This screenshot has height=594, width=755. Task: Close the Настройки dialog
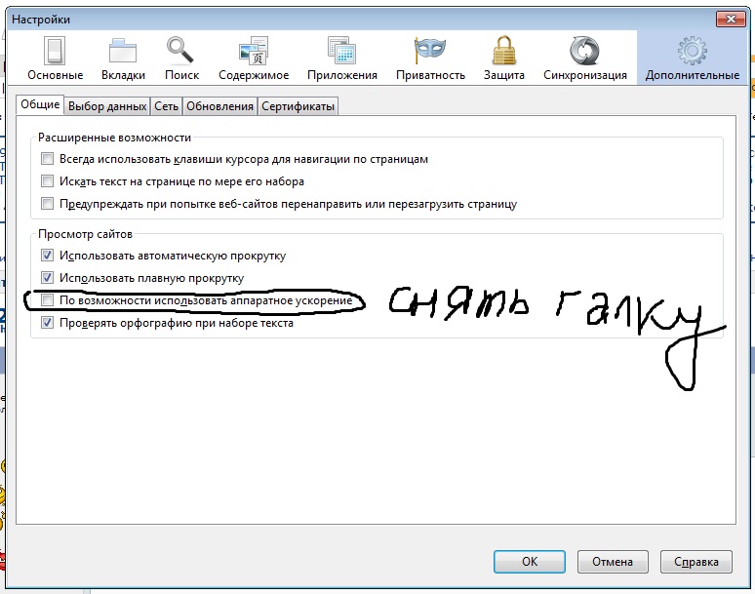pos(731,20)
